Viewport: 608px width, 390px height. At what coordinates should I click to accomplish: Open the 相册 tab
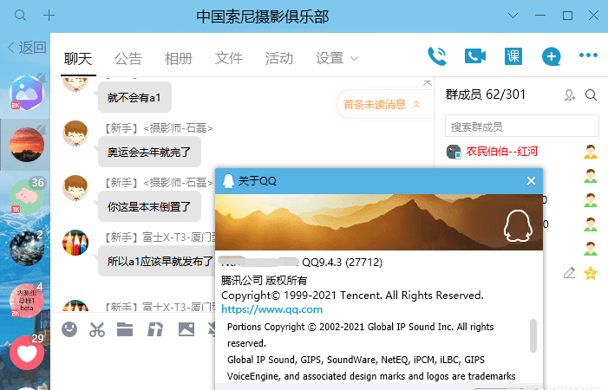point(179,59)
